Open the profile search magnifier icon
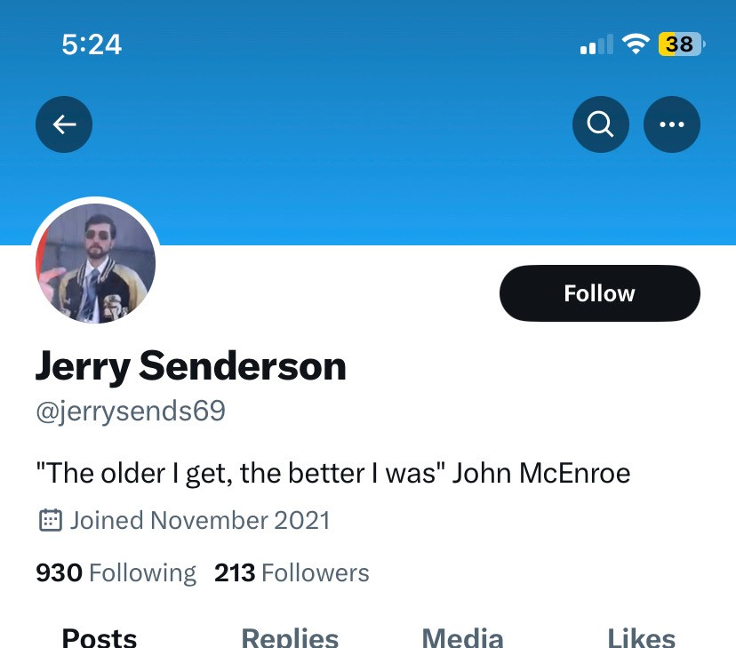Viewport: 736px width, 648px height. 601,125
